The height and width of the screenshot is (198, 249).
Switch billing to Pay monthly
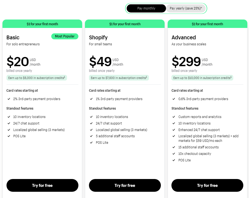click(146, 8)
